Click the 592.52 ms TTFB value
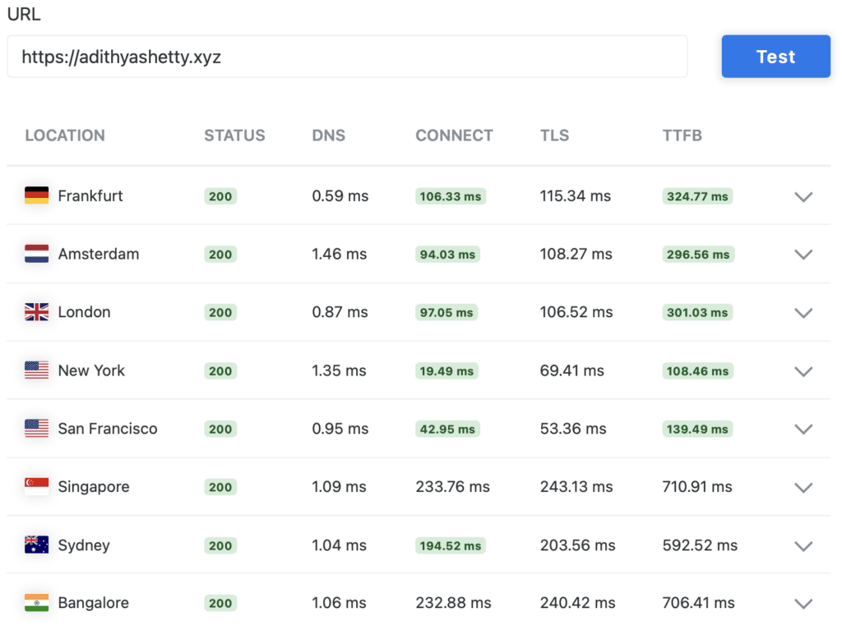 (700, 545)
